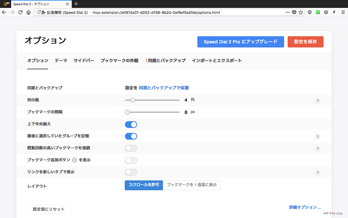This screenshot has height=218, width=348.
Task: Click the 設定を保存 button
Action: pos(306,42)
